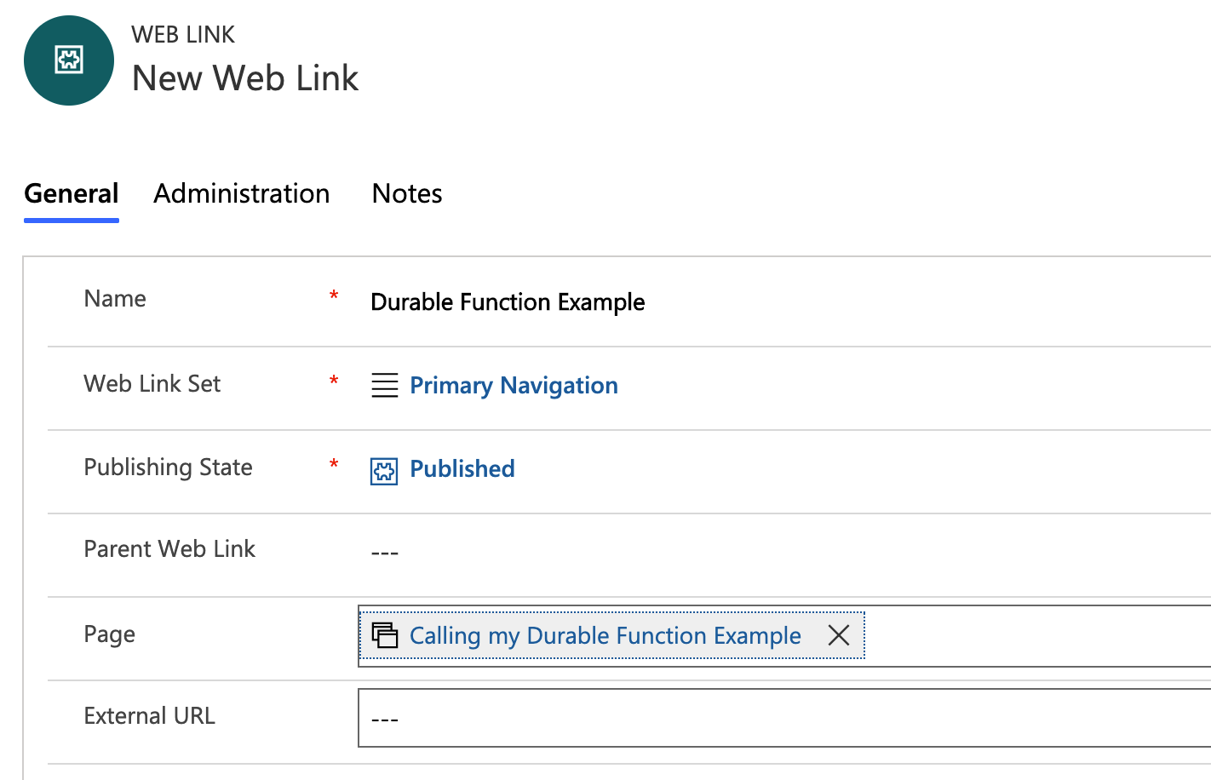The image size is (1211, 780).
Task: Click the New Web Link heading
Action: (245, 78)
